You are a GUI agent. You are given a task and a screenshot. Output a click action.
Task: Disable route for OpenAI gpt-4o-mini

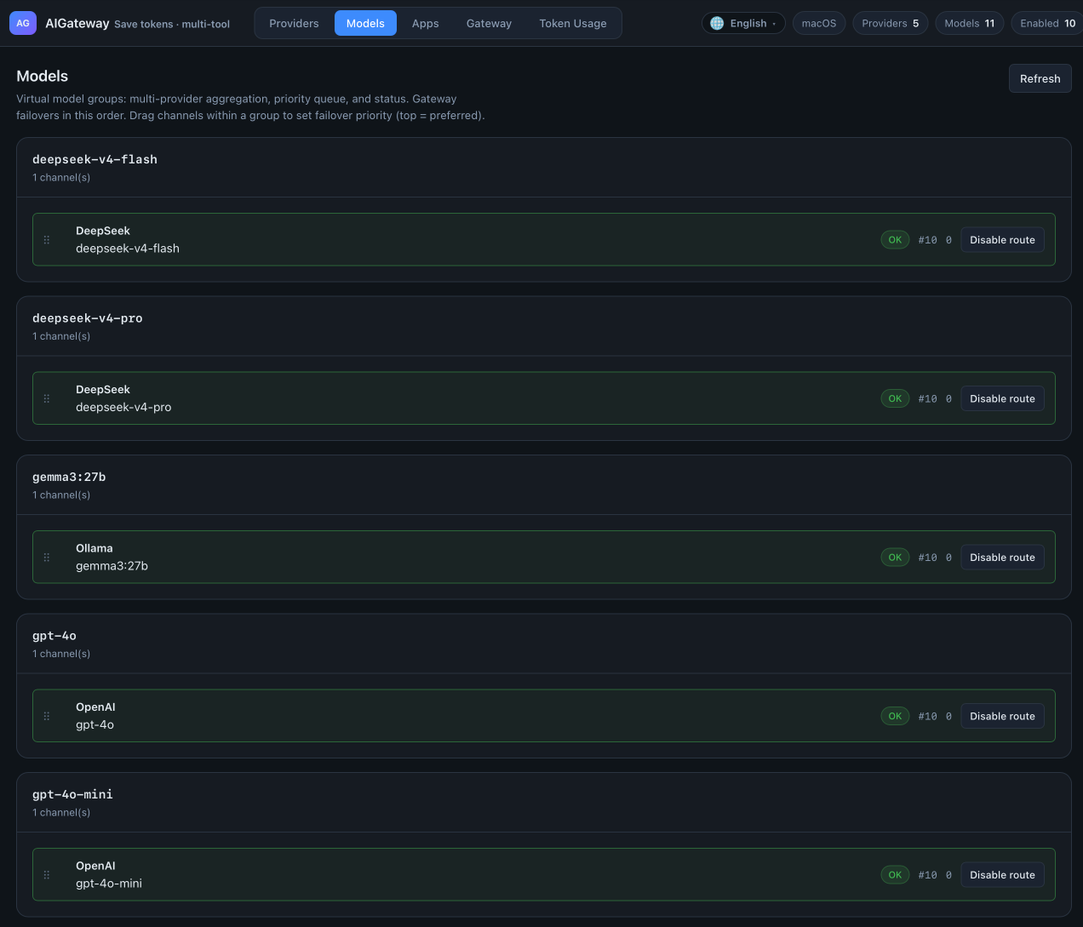click(x=1002, y=875)
